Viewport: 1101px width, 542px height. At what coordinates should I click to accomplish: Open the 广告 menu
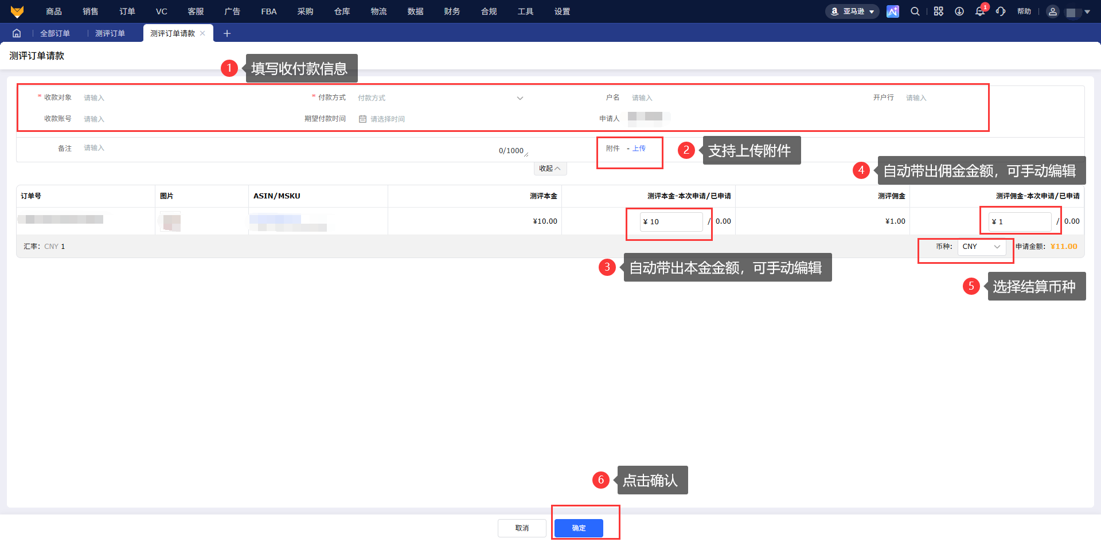pyautogui.click(x=232, y=11)
